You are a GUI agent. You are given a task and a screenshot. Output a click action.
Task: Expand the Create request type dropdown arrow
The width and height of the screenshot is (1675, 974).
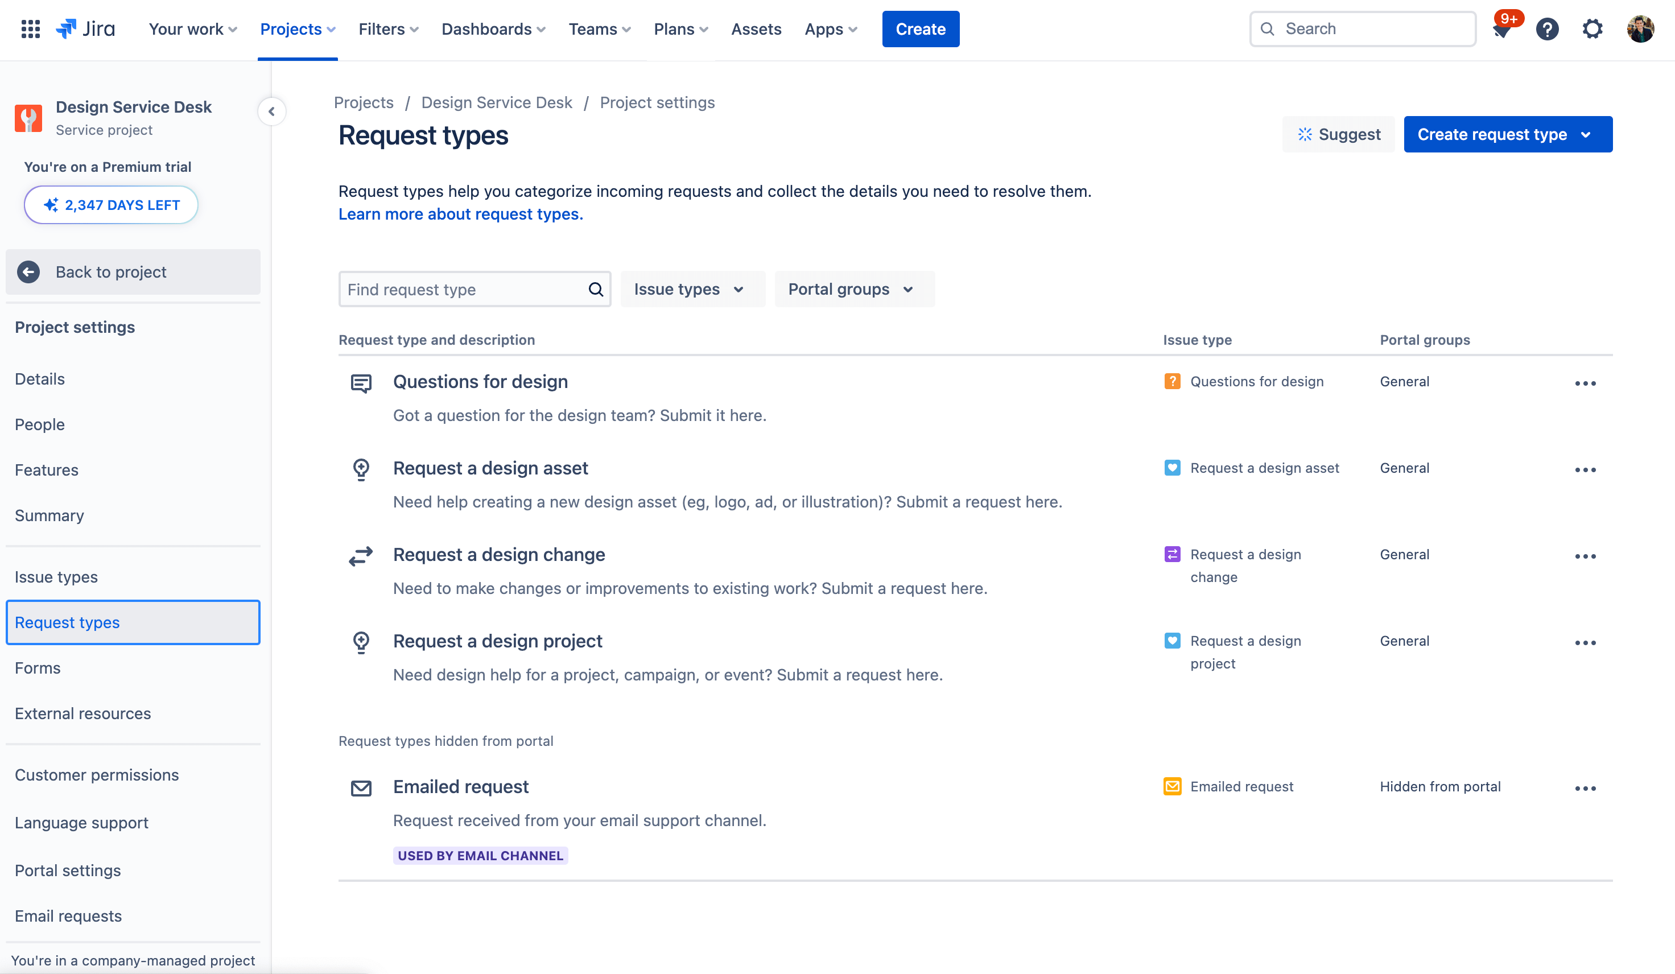click(x=1591, y=133)
